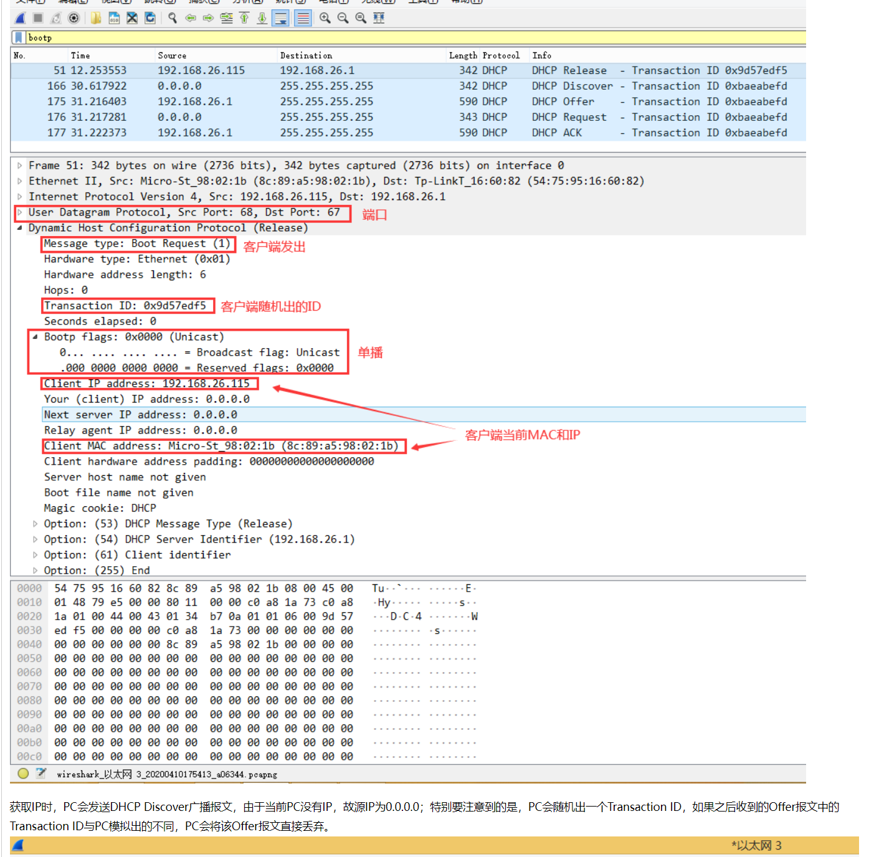Click the bootp display filter field
874x857 pixels.
tap(416, 37)
